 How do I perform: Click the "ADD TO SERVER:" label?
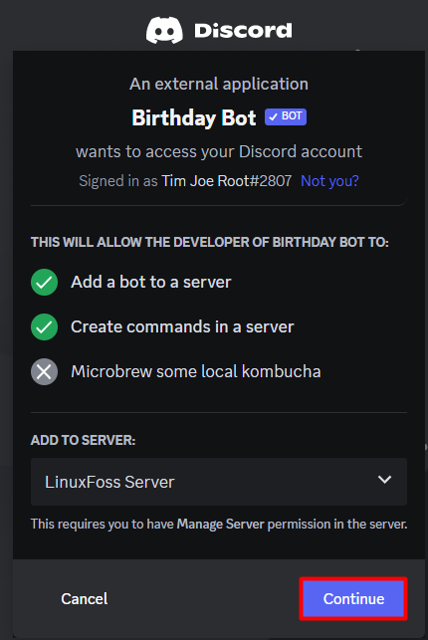click(x=83, y=440)
